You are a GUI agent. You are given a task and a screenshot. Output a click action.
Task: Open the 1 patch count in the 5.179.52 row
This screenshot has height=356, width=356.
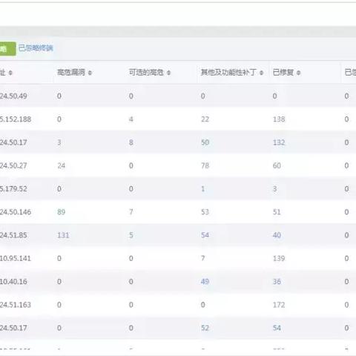203,188
